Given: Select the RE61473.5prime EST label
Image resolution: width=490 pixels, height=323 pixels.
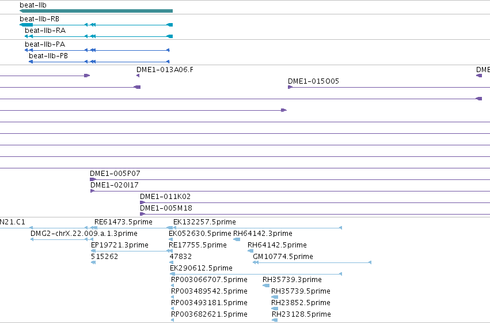Looking at the screenshot, I should coord(123,221).
